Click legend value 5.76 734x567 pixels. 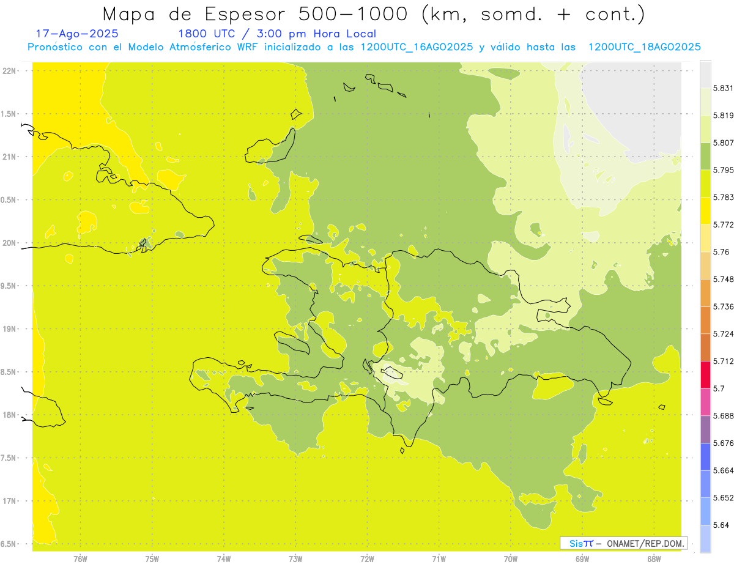(x=721, y=251)
